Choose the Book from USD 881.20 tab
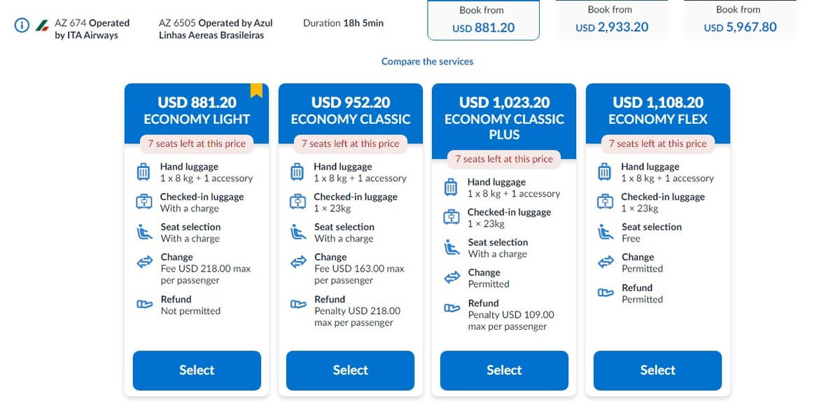The image size is (840, 413). (484, 20)
